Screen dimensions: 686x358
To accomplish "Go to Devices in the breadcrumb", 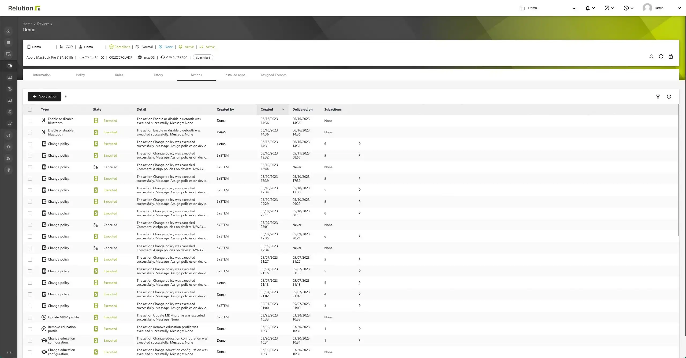I will click(x=43, y=24).
